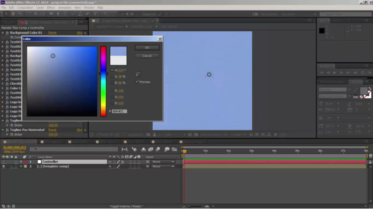Switch to the Effects & Presets tab
The image size is (373, 209).
pos(332,82)
